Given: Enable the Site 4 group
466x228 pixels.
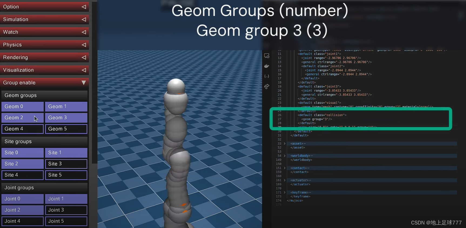Looking at the screenshot, I should pyautogui.click(x=22, y=175).
